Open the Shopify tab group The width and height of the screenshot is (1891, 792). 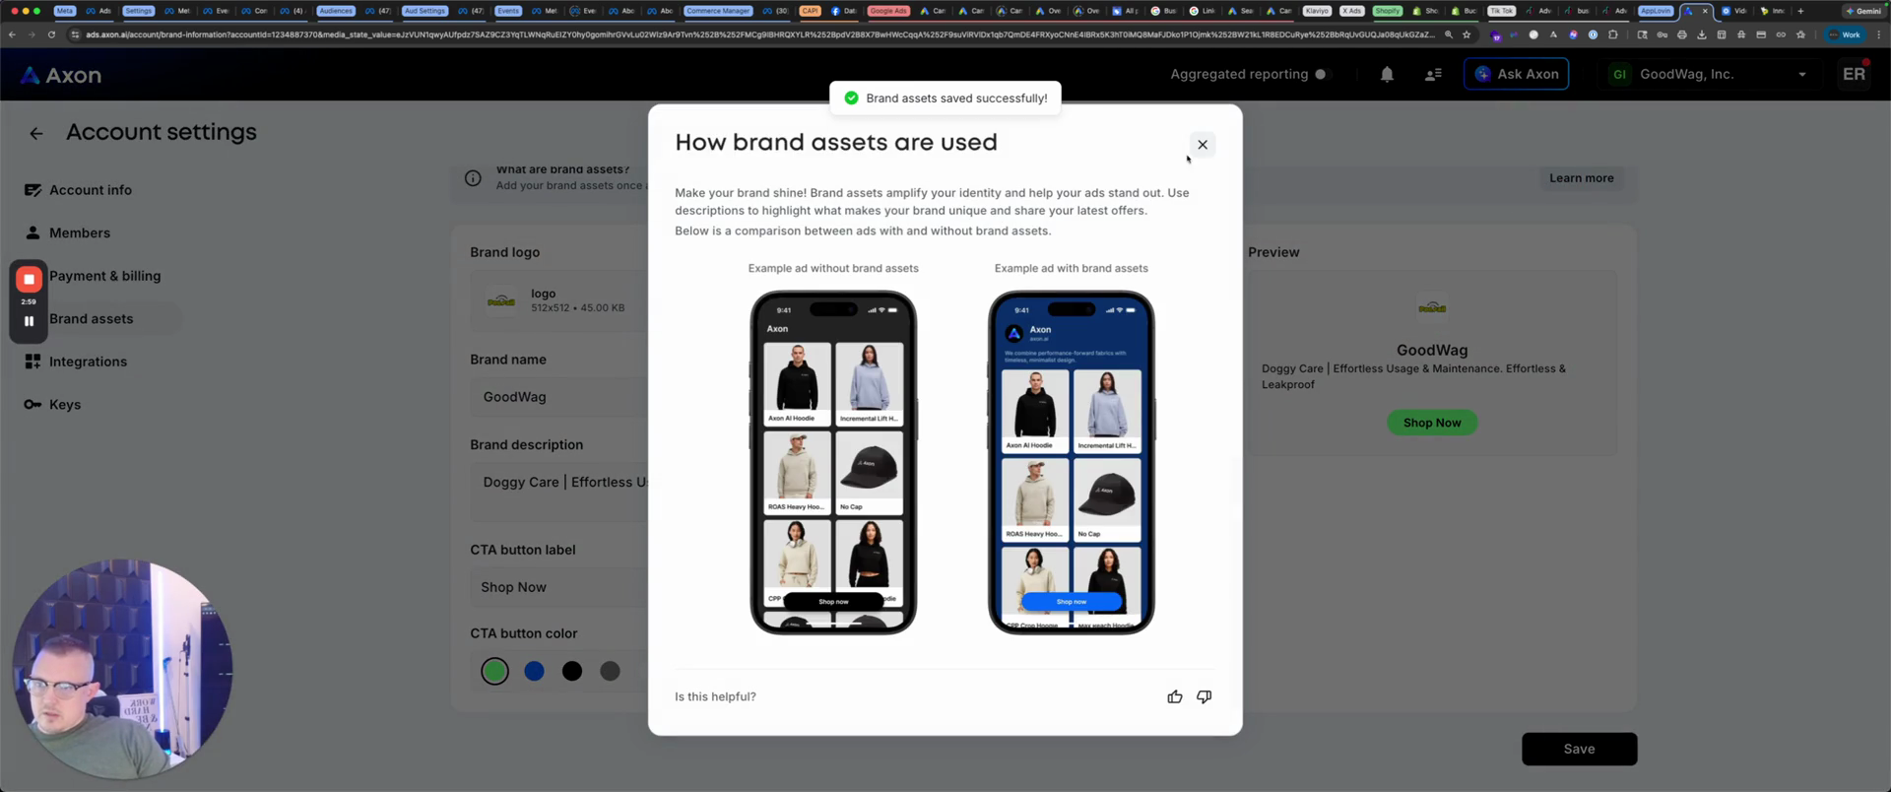[x=1388, y=11]
